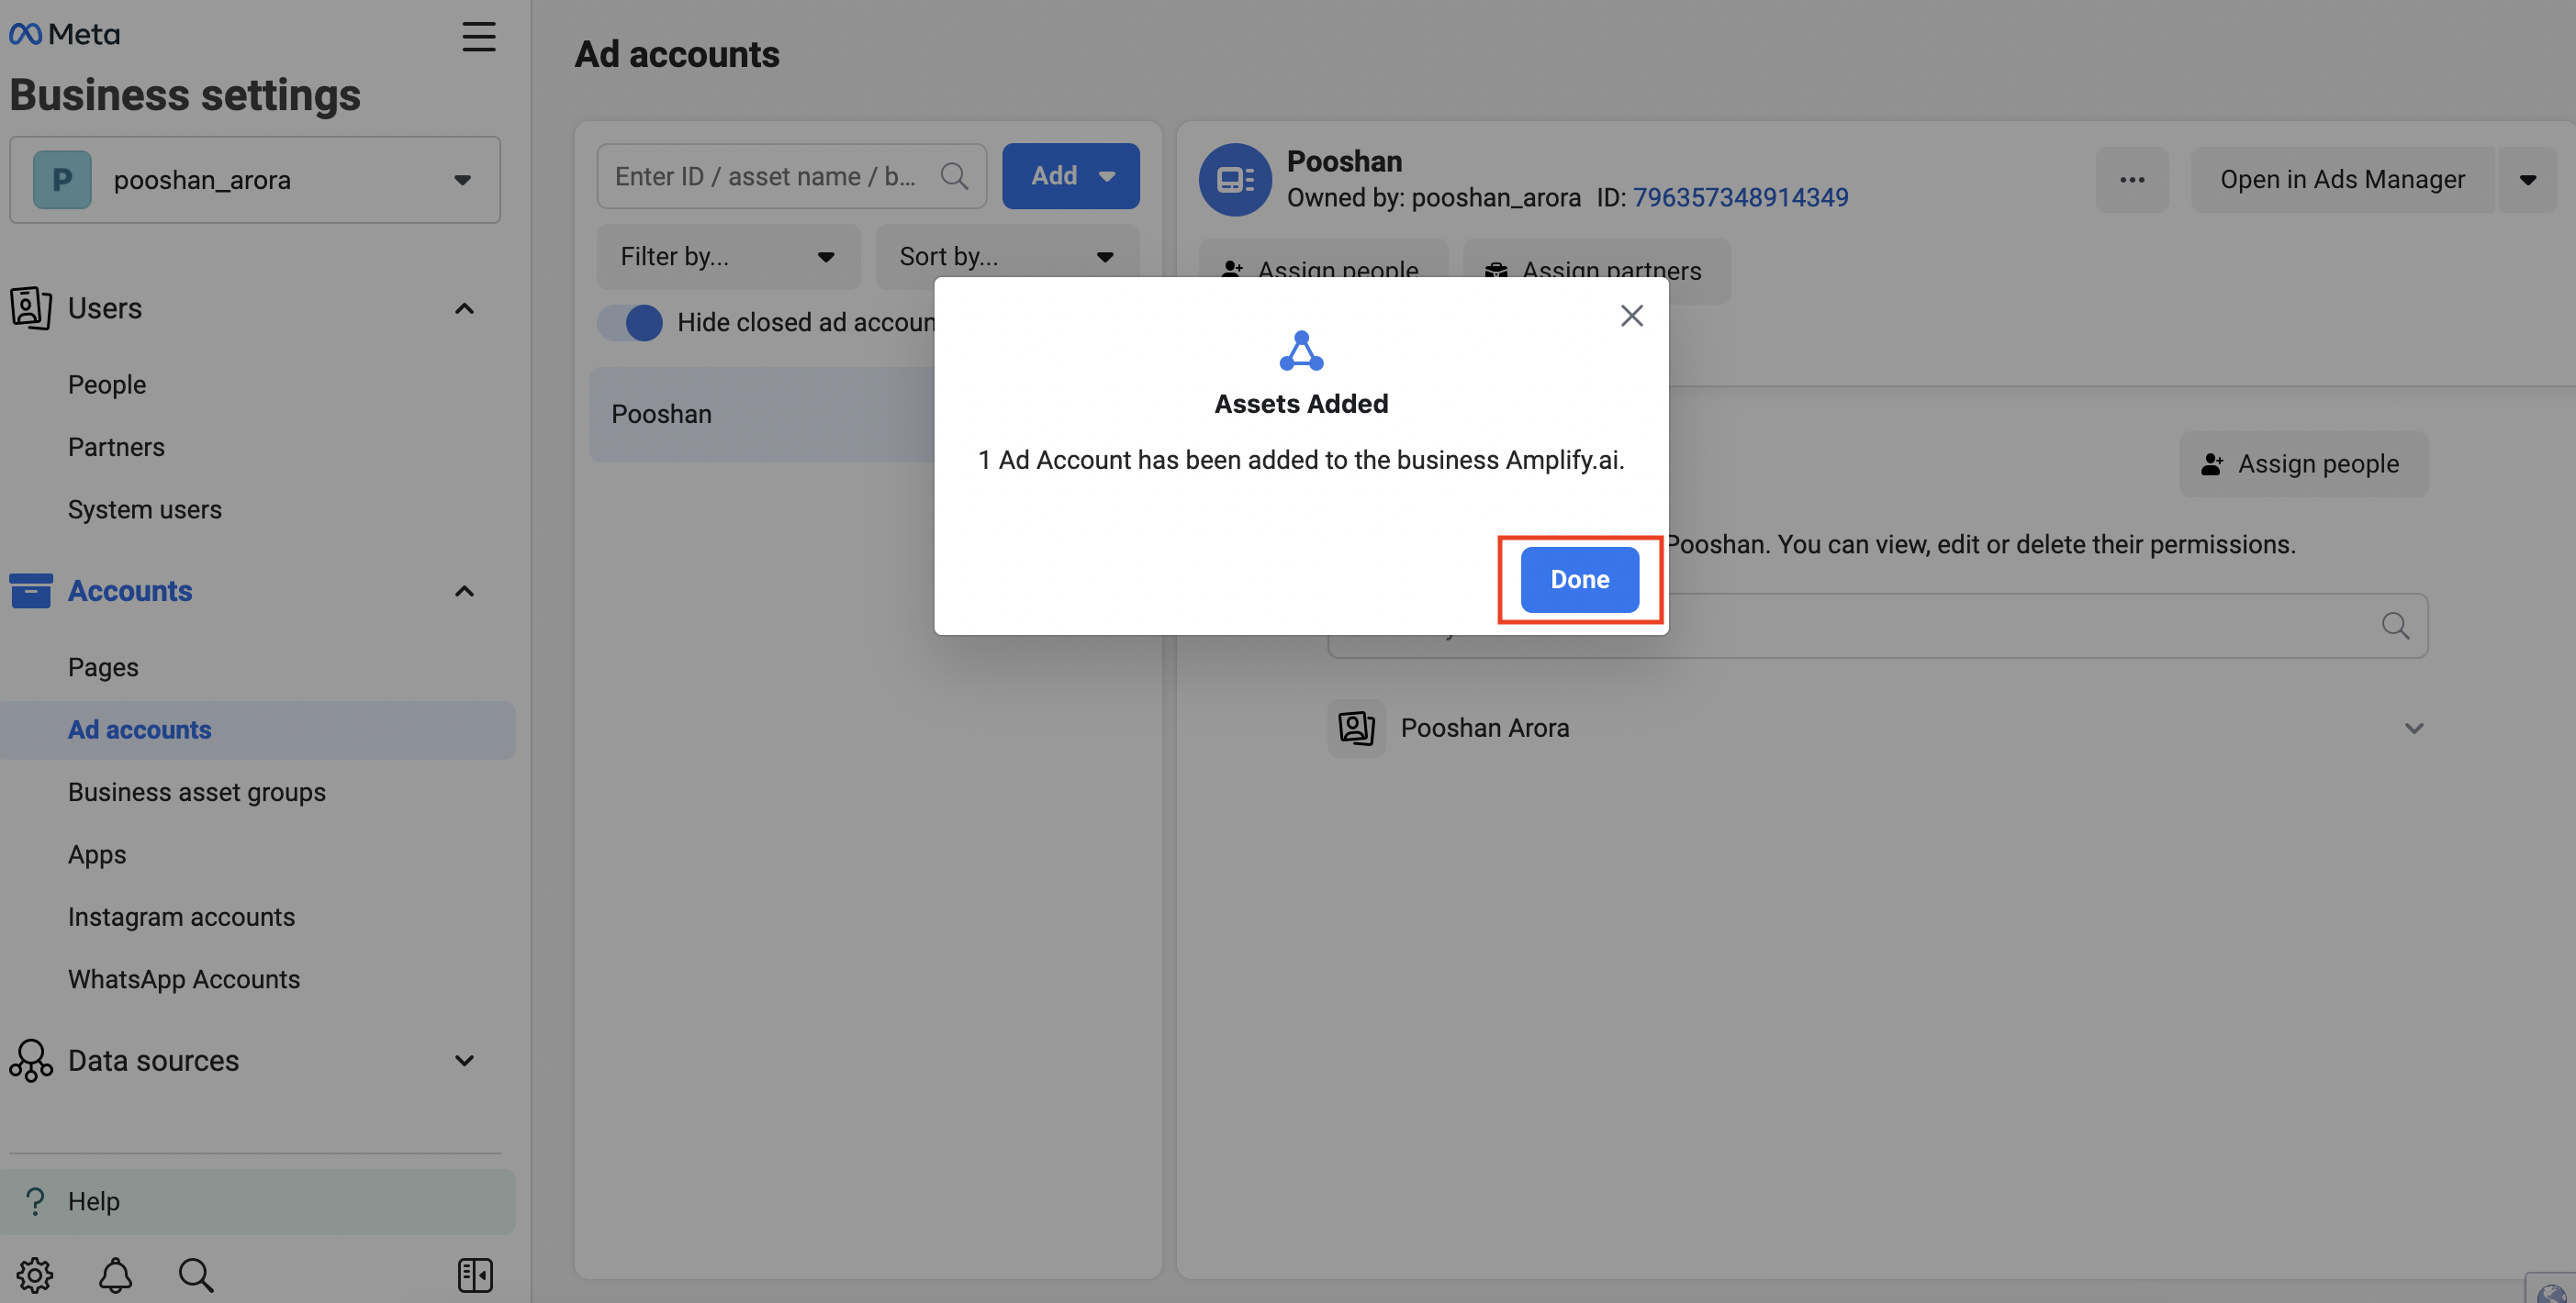Open Apps in sidebar
Viewport: 2576px width, 1303px height.
pos(97,855)
